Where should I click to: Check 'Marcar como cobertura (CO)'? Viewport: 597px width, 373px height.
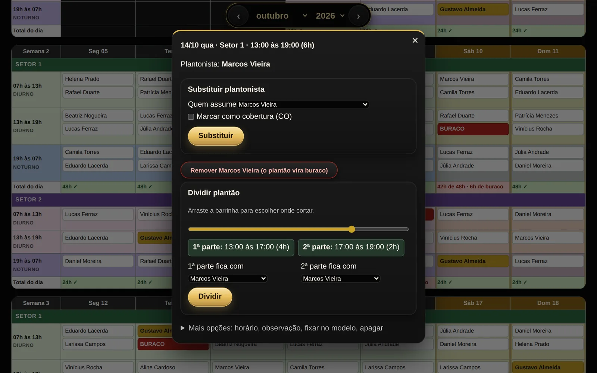(191, 117)
